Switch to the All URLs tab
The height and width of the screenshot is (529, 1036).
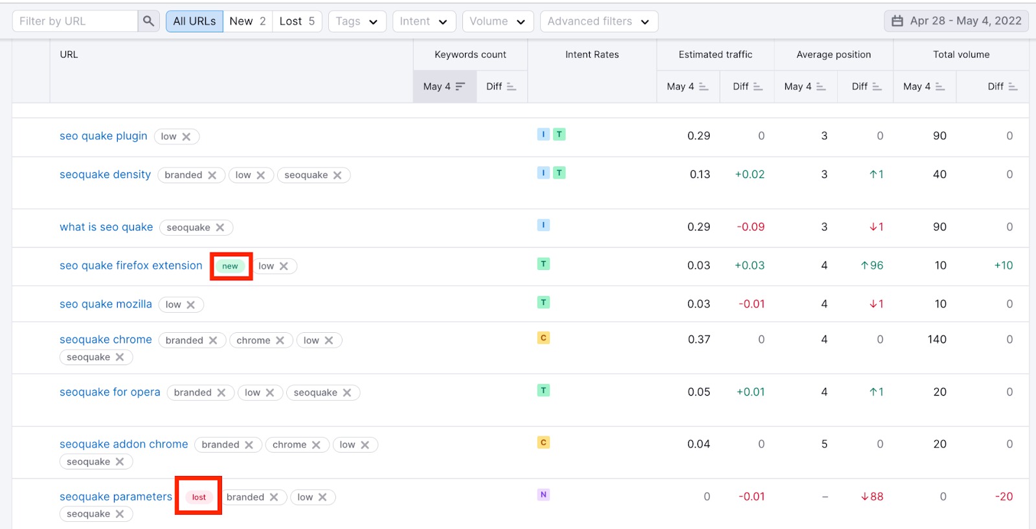(194, 21)
